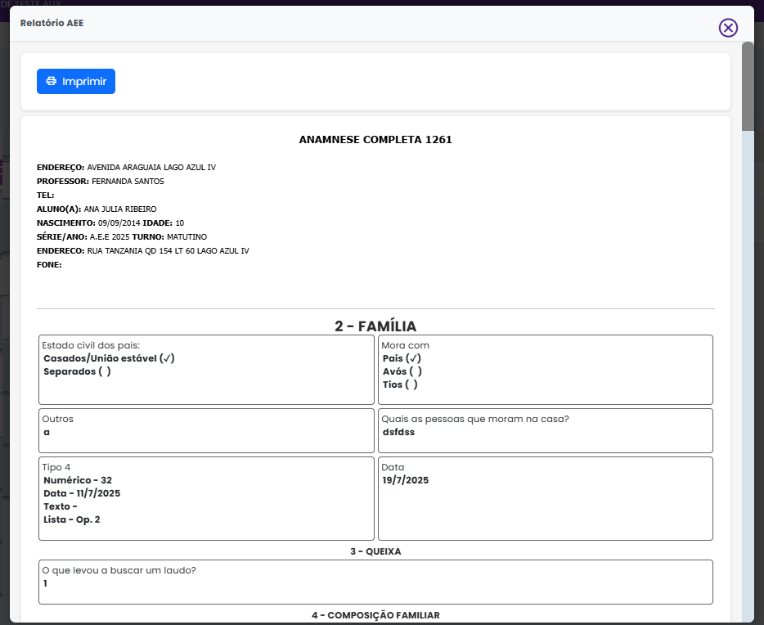The image size is (764, 625).
Task: Click the vertical scrollbar thumb of the report
Action: (x=748, y=87)
